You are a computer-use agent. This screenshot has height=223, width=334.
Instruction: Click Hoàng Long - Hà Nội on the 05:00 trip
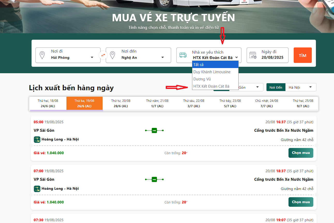click(60, 139)
